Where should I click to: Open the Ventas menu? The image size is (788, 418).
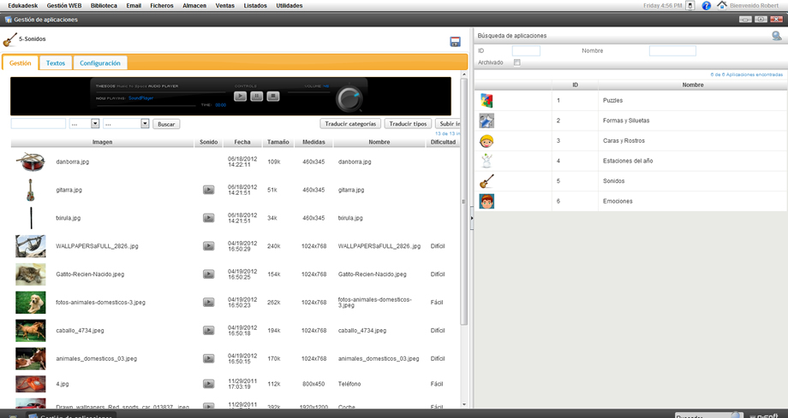pyautogui.click(x=224, y=5)
